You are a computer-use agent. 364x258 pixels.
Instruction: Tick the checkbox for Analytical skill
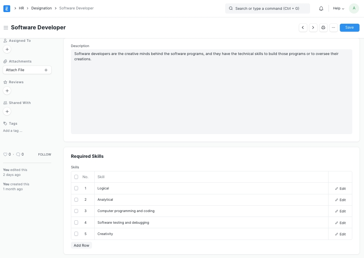(x=76, y=200)
